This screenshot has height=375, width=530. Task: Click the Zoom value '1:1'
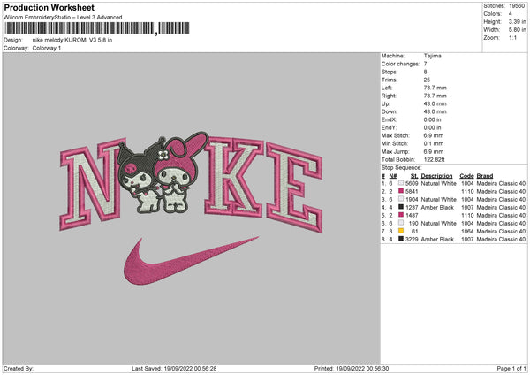pyautogui.click(x=512, y=37)
